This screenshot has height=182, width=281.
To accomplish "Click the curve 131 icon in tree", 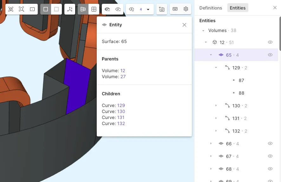I will pos(227,118).
